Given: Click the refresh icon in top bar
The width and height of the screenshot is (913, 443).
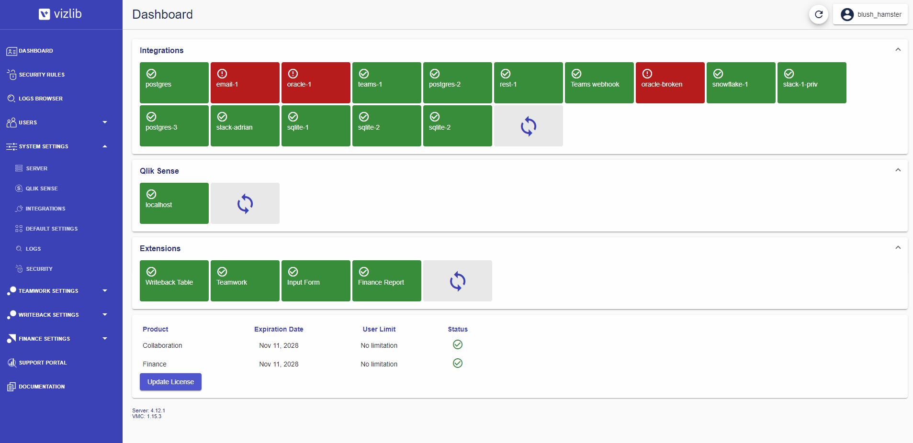Looking at the screenshot, I should click(818, 14).
